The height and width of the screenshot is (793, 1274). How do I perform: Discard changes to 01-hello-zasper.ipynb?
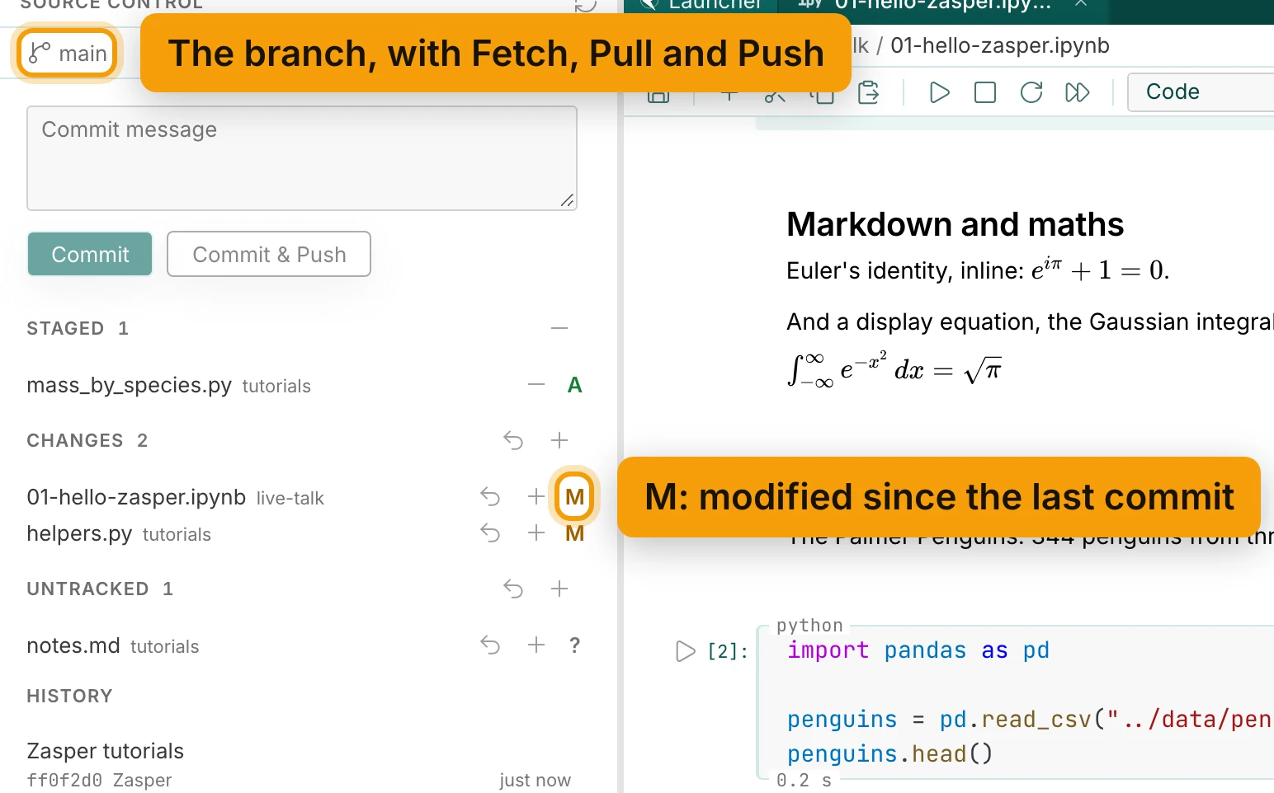(490, 496)
